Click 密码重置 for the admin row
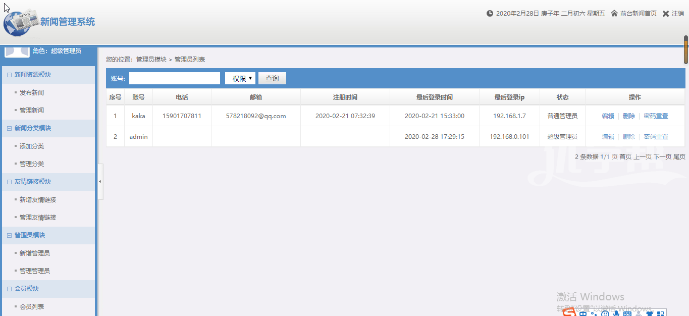 (x=656, y=137)
